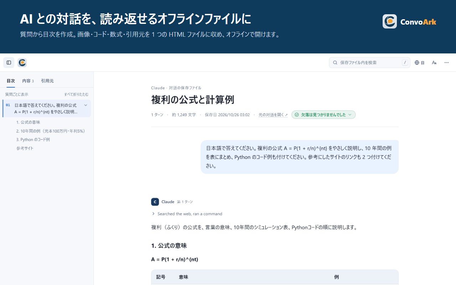The image size is (456, 285).
Task: Focus the "保存ファイル内を検索" search field
Action: point(369,63)
